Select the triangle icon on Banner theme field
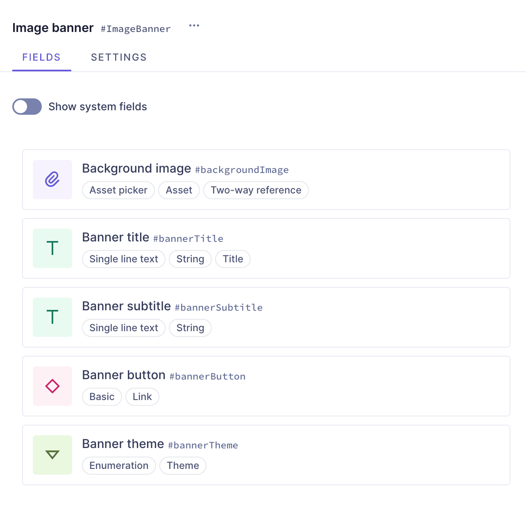This screenshot has width=526, height=514. click(x=52, y=455)
